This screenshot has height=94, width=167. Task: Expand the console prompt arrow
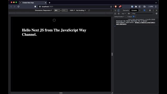(x=115, y=26)
